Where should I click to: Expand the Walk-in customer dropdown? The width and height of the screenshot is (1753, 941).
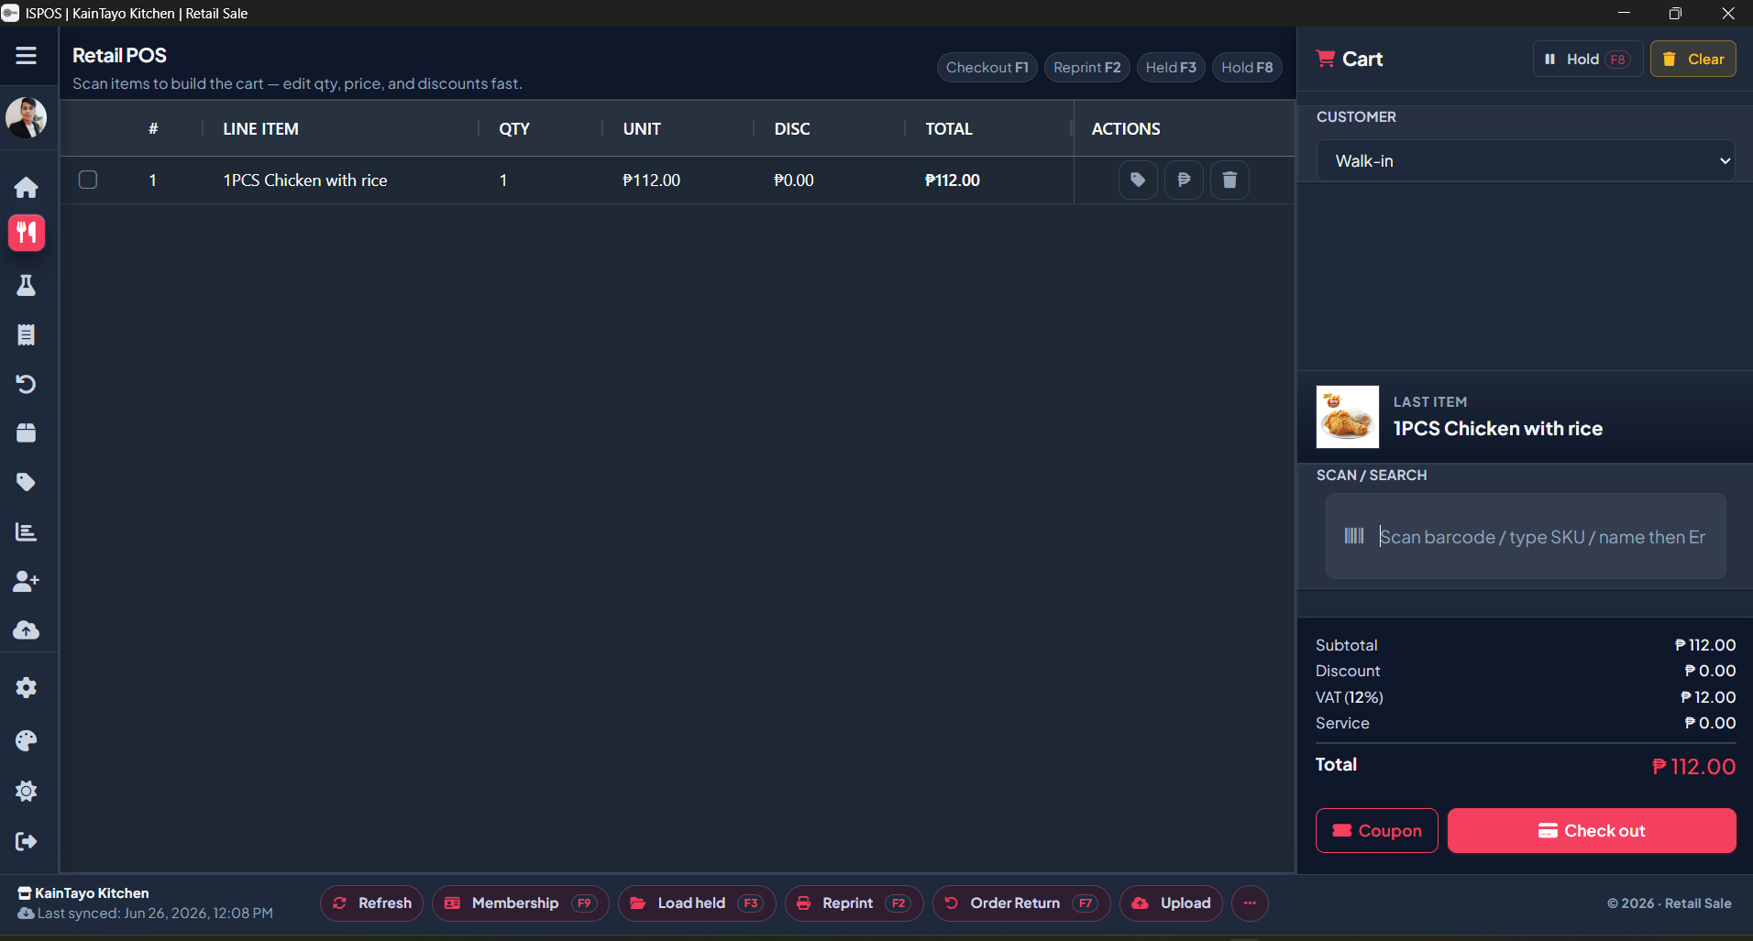point(1526,161)
